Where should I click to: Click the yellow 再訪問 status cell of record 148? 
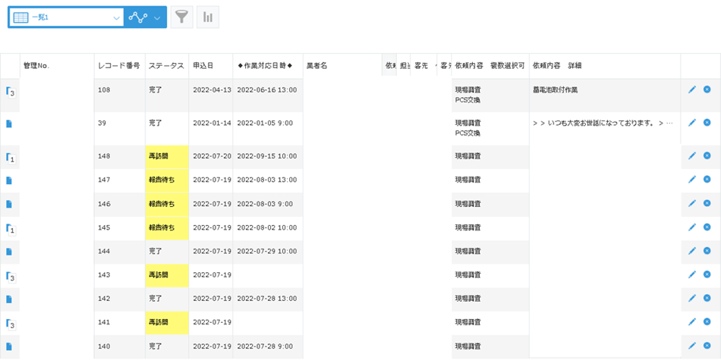coord(166,156)
